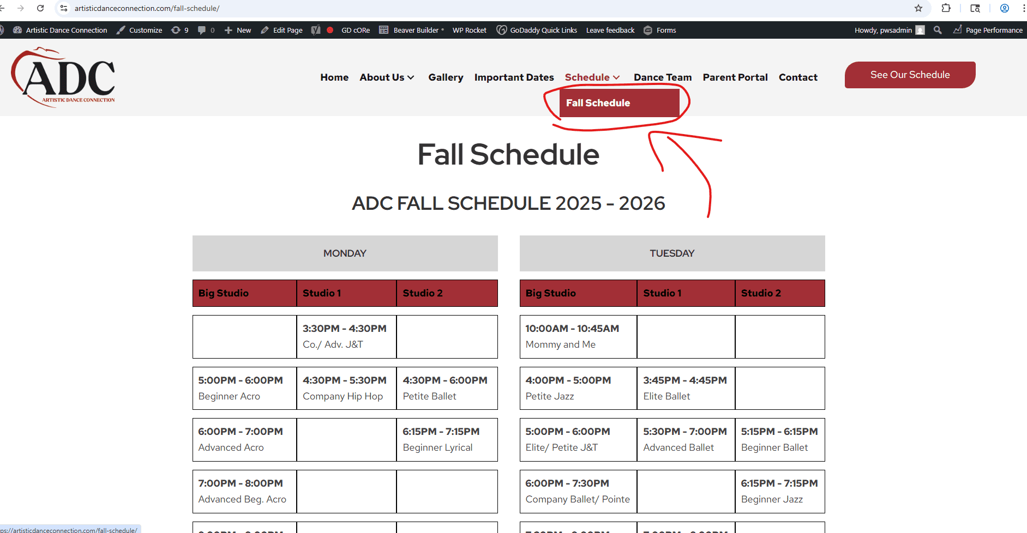Go to the Gallery menu item
The width and height of the screenshot is (1027, 533).
tap(446, 77)
